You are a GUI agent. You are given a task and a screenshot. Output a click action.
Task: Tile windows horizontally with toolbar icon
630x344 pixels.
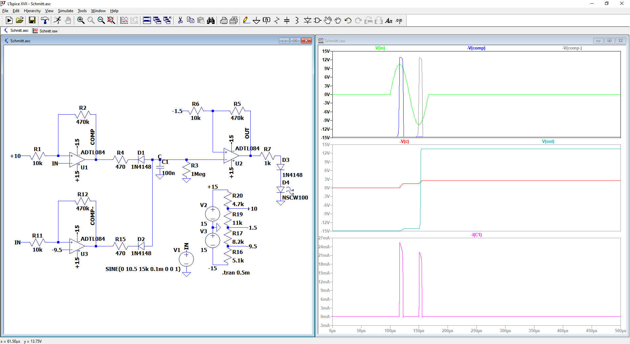147,21
